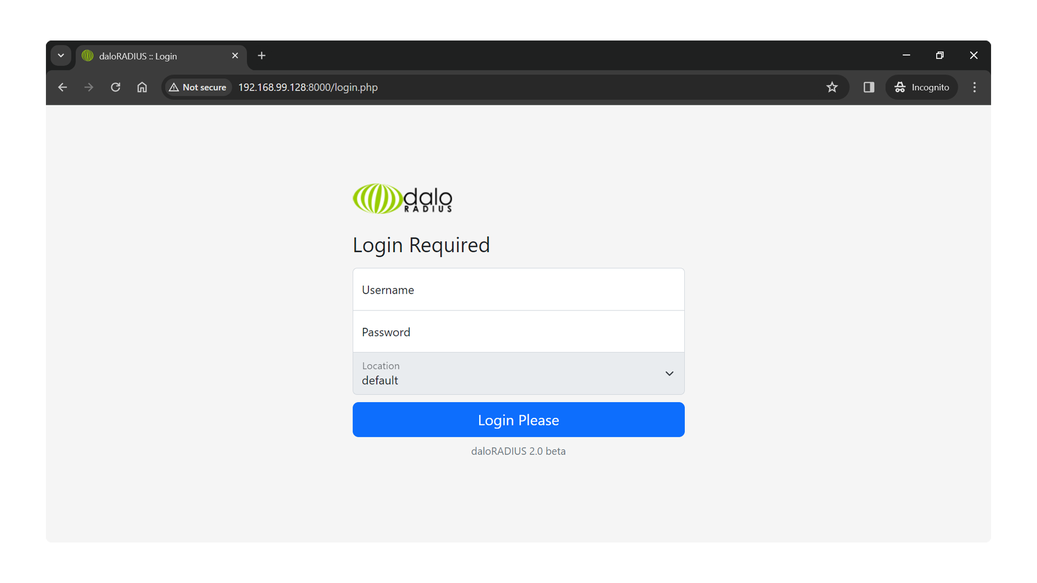
Task: Expand the tab search dropdown
Action: [61, 56]
